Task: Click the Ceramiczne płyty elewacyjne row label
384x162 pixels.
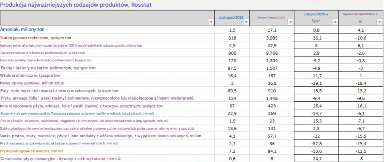Action: tap(61, 159)
